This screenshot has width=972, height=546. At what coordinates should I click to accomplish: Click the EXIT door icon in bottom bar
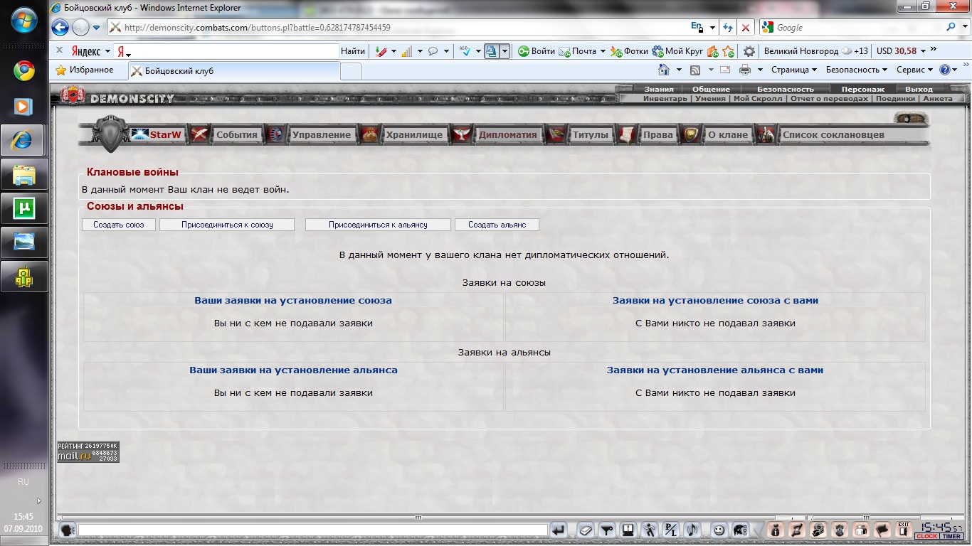[904, 529]
